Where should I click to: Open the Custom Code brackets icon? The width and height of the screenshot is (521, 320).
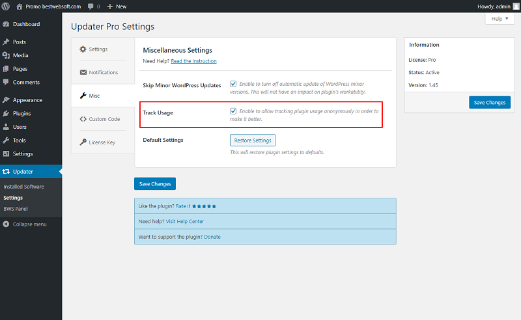pos(83,119)
